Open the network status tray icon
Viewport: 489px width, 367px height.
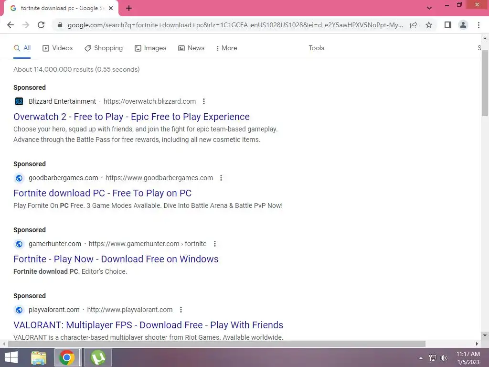(433, 358)
